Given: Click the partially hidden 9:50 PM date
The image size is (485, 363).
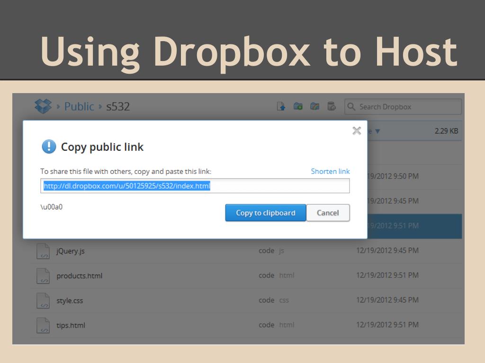Looking at the screenshot, I should [393, 176].
